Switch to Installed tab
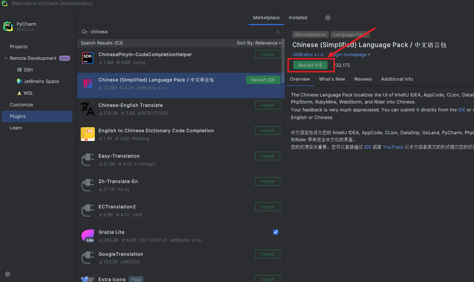This screenshot has width=474, height=282. (x=298, y=18)
